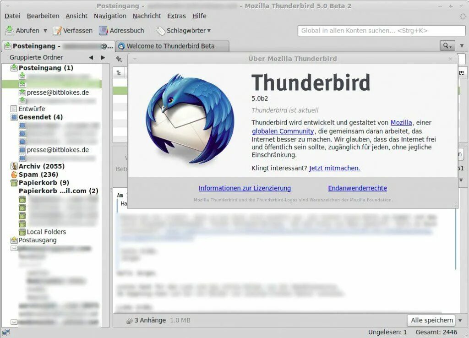Open the Hilfe menu
The image size is (469, 338).
point(199,16)
